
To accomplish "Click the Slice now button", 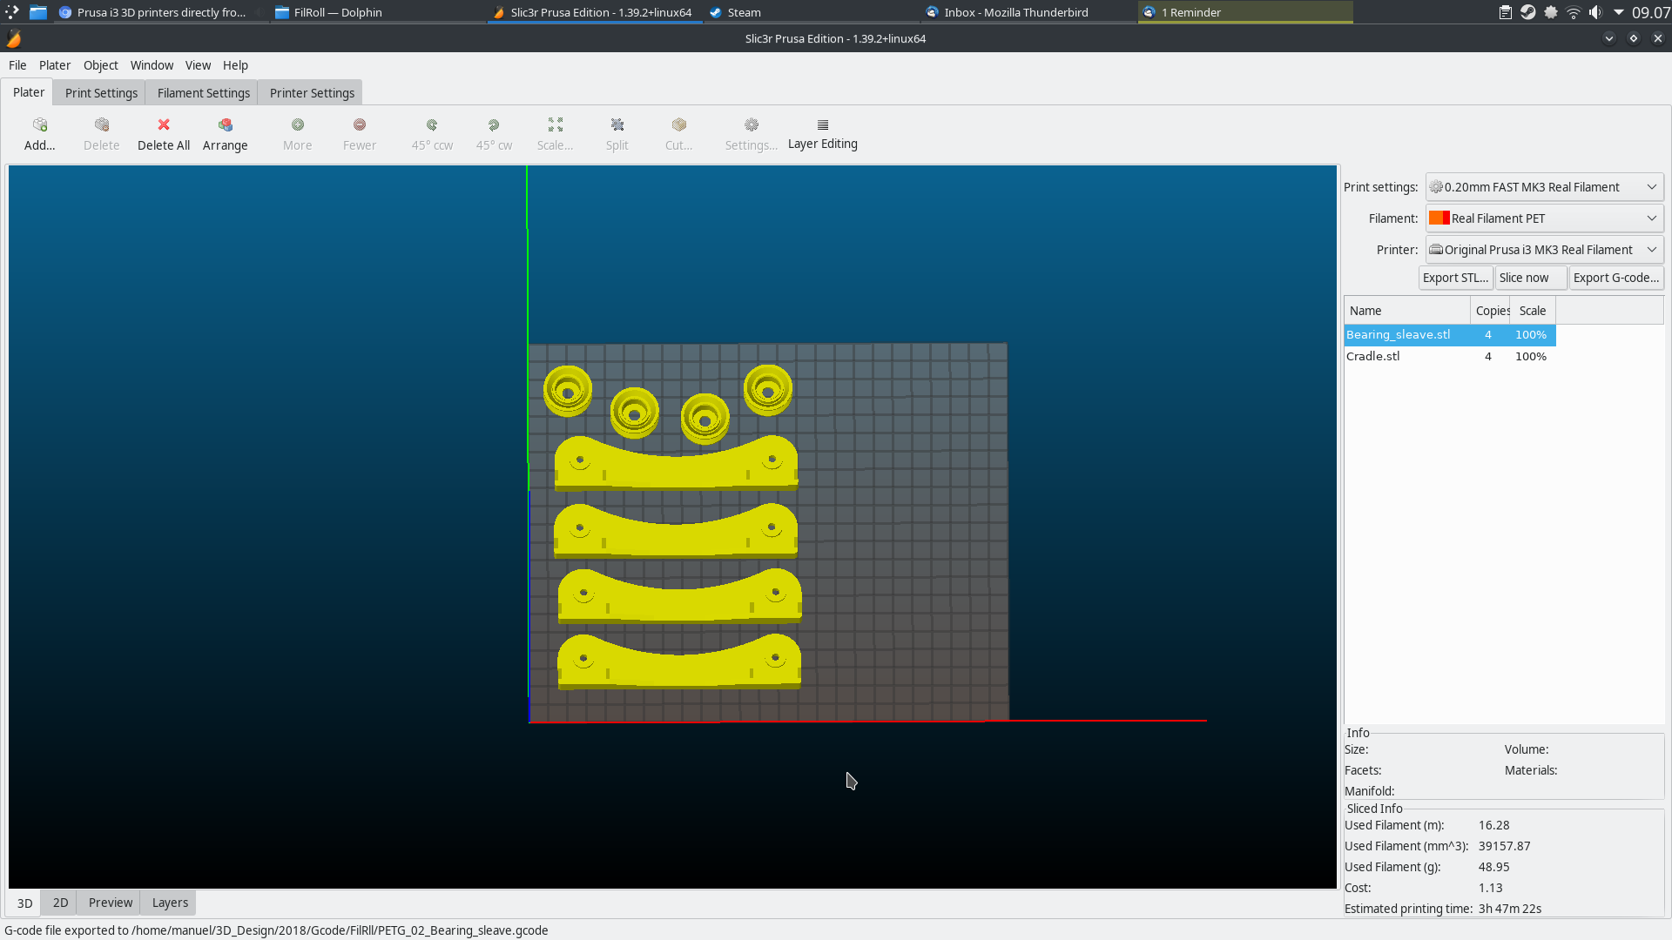I will click(1530, 278).
